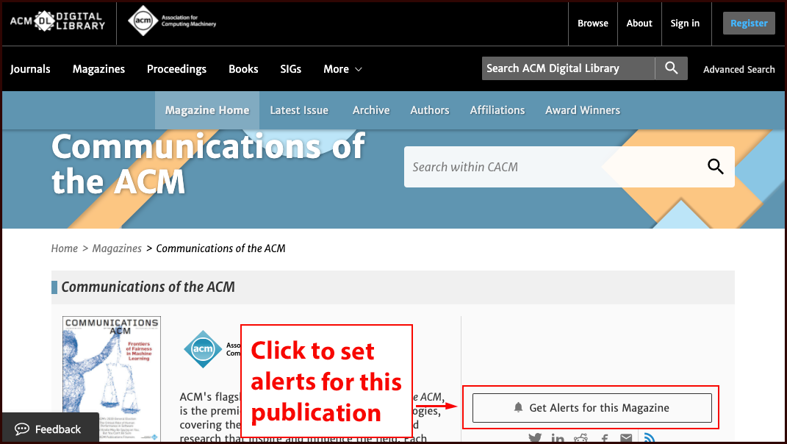Click the ACM Digital Library search magnifier
The width and height of the screenshot is (787, 444).
[671, 68]
